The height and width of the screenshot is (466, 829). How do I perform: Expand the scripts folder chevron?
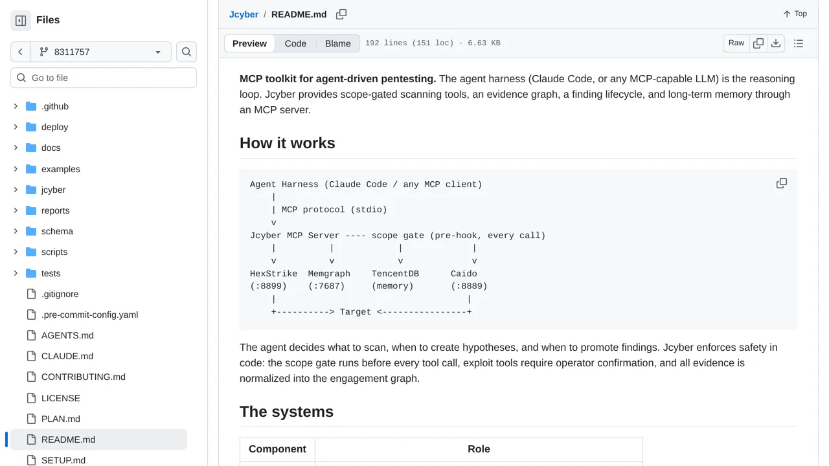pos(16,252)
